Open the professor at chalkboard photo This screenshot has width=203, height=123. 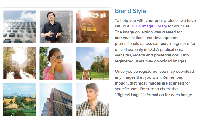pyautogui.click(x=56, y=27)
